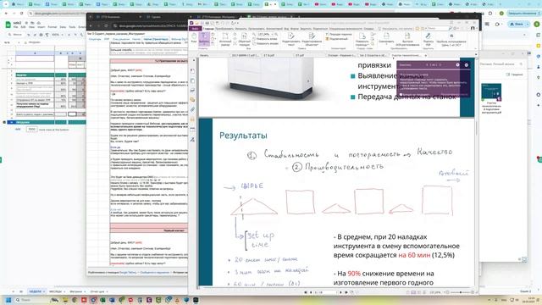The image size is (542, 305).
Task: Click the Menus search box in Sheets toolbar
Action: (x=15, y=35)
